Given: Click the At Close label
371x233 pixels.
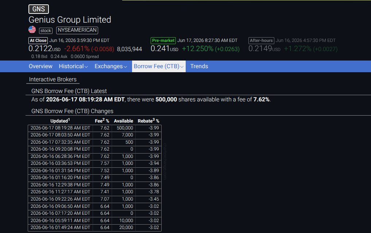Looking at the screenshot, I should 38,40.
